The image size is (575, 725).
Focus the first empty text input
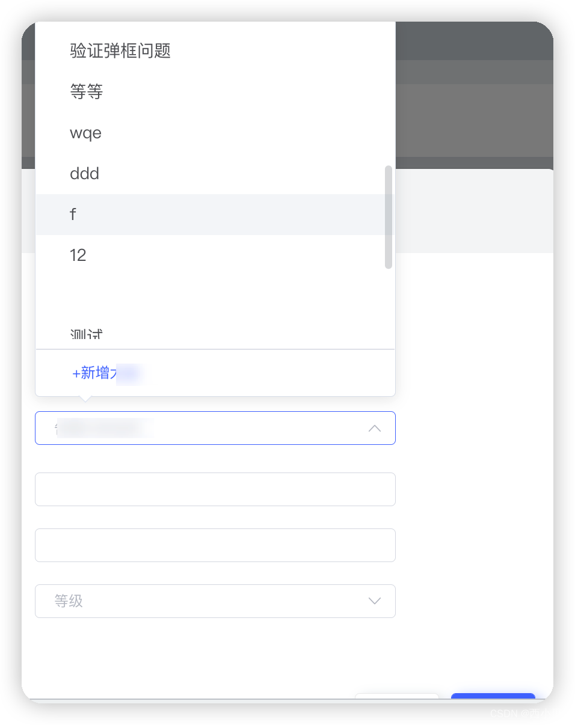[215, 489]
